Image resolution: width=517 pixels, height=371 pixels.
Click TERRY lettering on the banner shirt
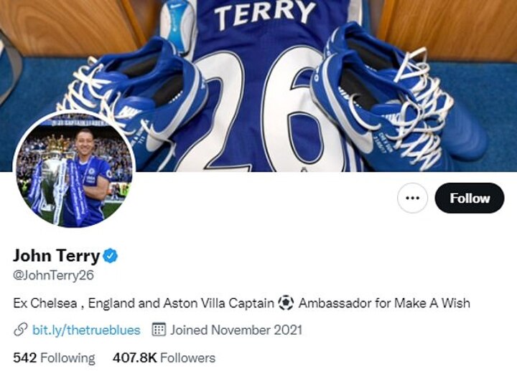pyautogui.click(x=264, y=14)
